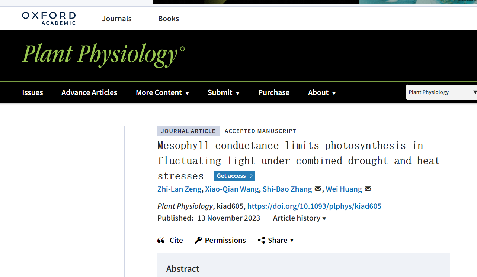
Task: Select Purchase in the navigation bar
Action: pos(274,92)
